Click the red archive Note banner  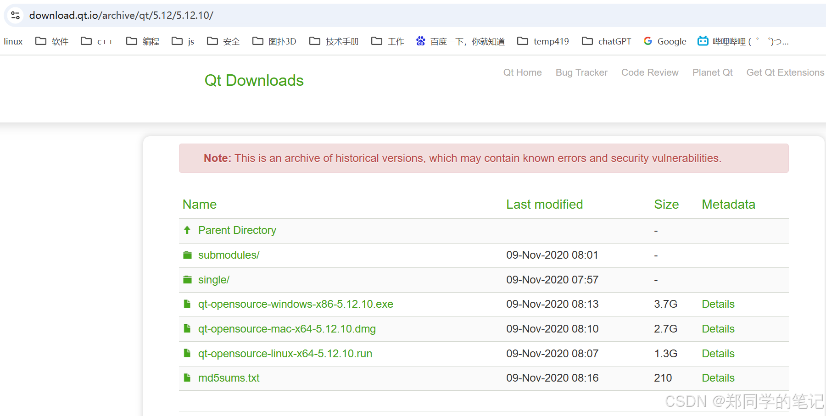[484, 158]
